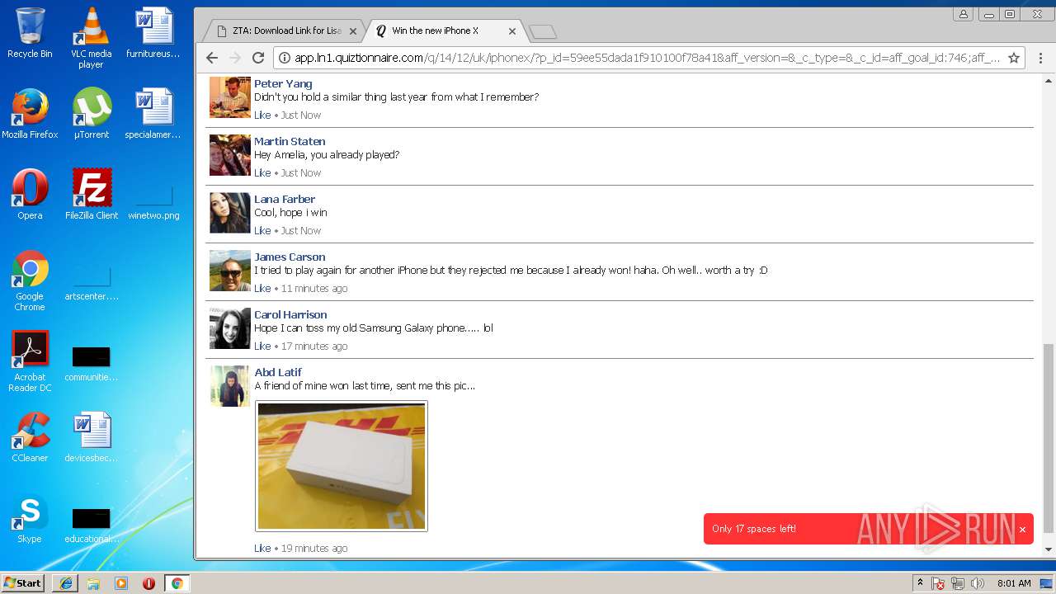Viewport: 1056px width, 594px height.
Task: Click the address bar URL field
Action: point(648,58)
